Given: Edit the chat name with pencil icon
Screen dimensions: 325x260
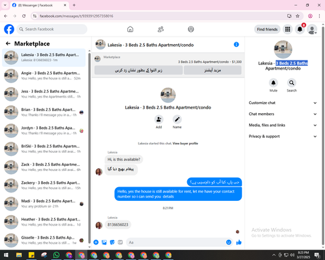Looking at the screenshot, I should [177, 120].
